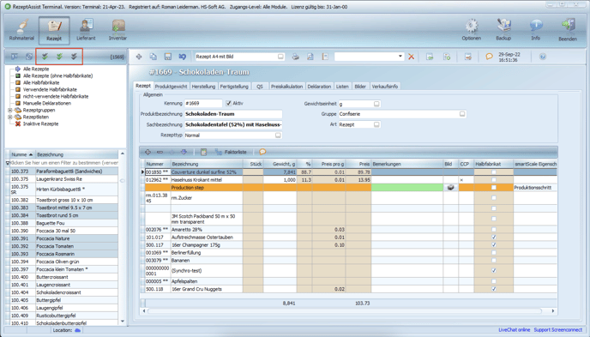The height and width of the screenshot is (337, 590).
Task: Click the image icon in Production step row
Action: tap(450, 187)
